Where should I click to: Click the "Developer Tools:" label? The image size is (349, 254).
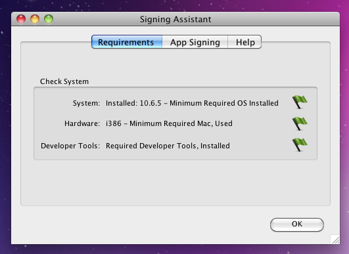pyautogui.click(x=70, y=146)
